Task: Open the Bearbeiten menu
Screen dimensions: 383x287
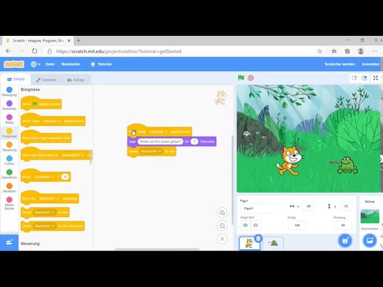Action: [71, 64]
